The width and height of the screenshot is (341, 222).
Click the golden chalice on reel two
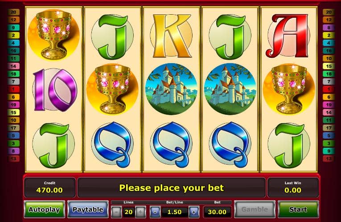(x=112, y=89)
